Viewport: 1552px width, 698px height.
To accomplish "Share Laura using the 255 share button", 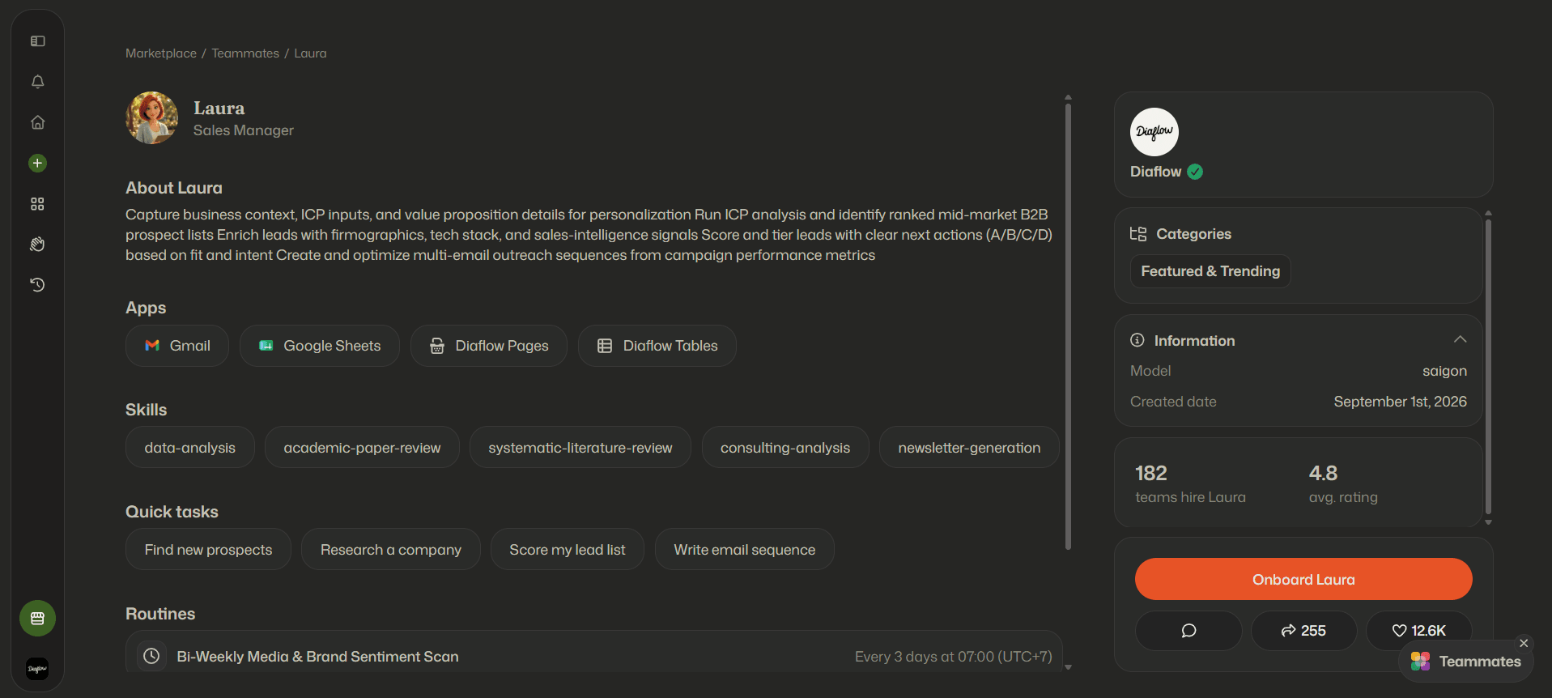I will (x=1303, y=631).
